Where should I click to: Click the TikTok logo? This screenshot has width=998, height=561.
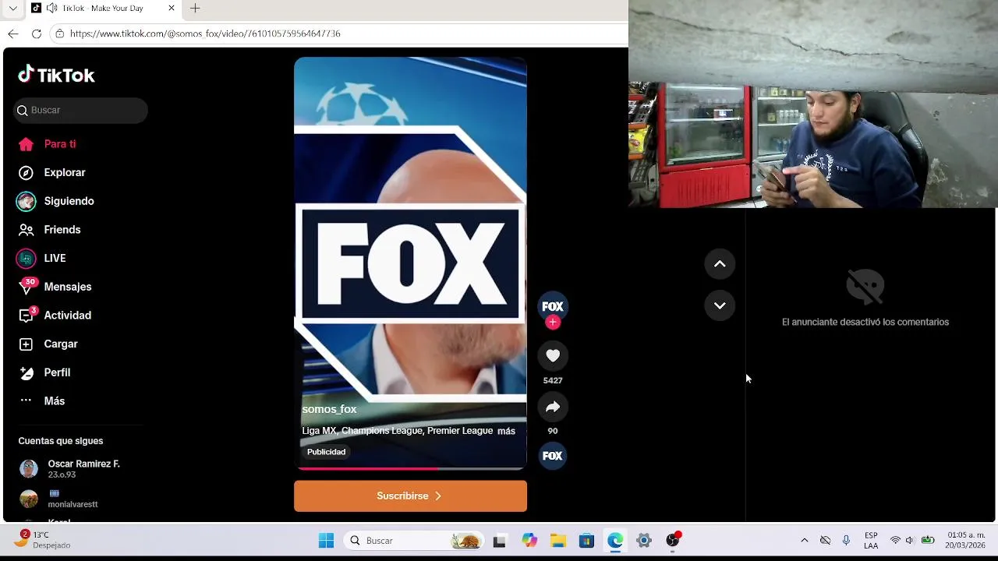click(56, 75)
